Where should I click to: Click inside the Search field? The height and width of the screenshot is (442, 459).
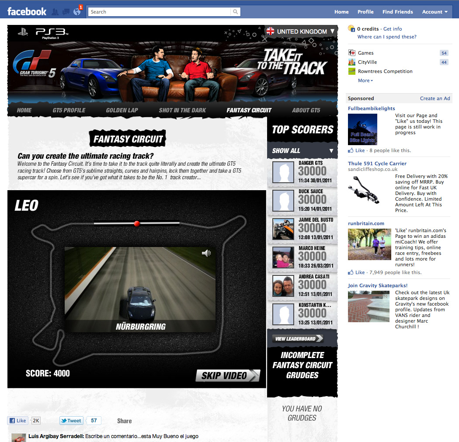pos(160,12)
